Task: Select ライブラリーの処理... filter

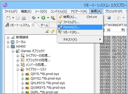Action: click(x=38, y=56)
